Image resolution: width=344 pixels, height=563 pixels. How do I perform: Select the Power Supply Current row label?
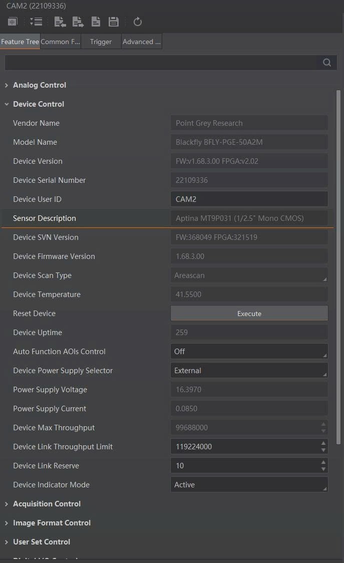point(50,409)
